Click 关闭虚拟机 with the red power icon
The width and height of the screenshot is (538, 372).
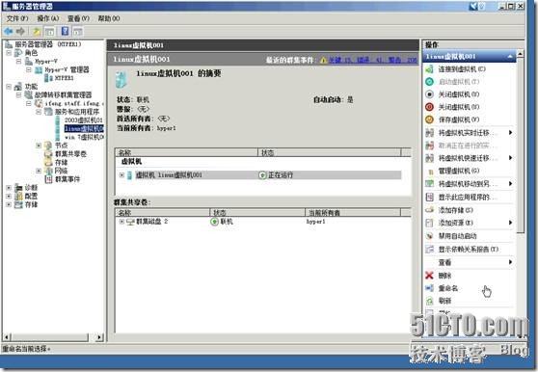430,107
